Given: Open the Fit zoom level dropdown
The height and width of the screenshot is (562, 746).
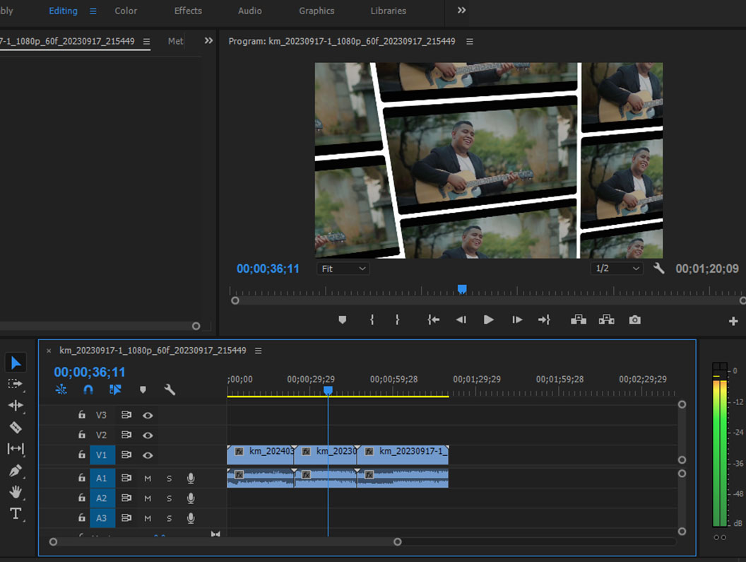Looking at the screenshot, I should point(343,269).
